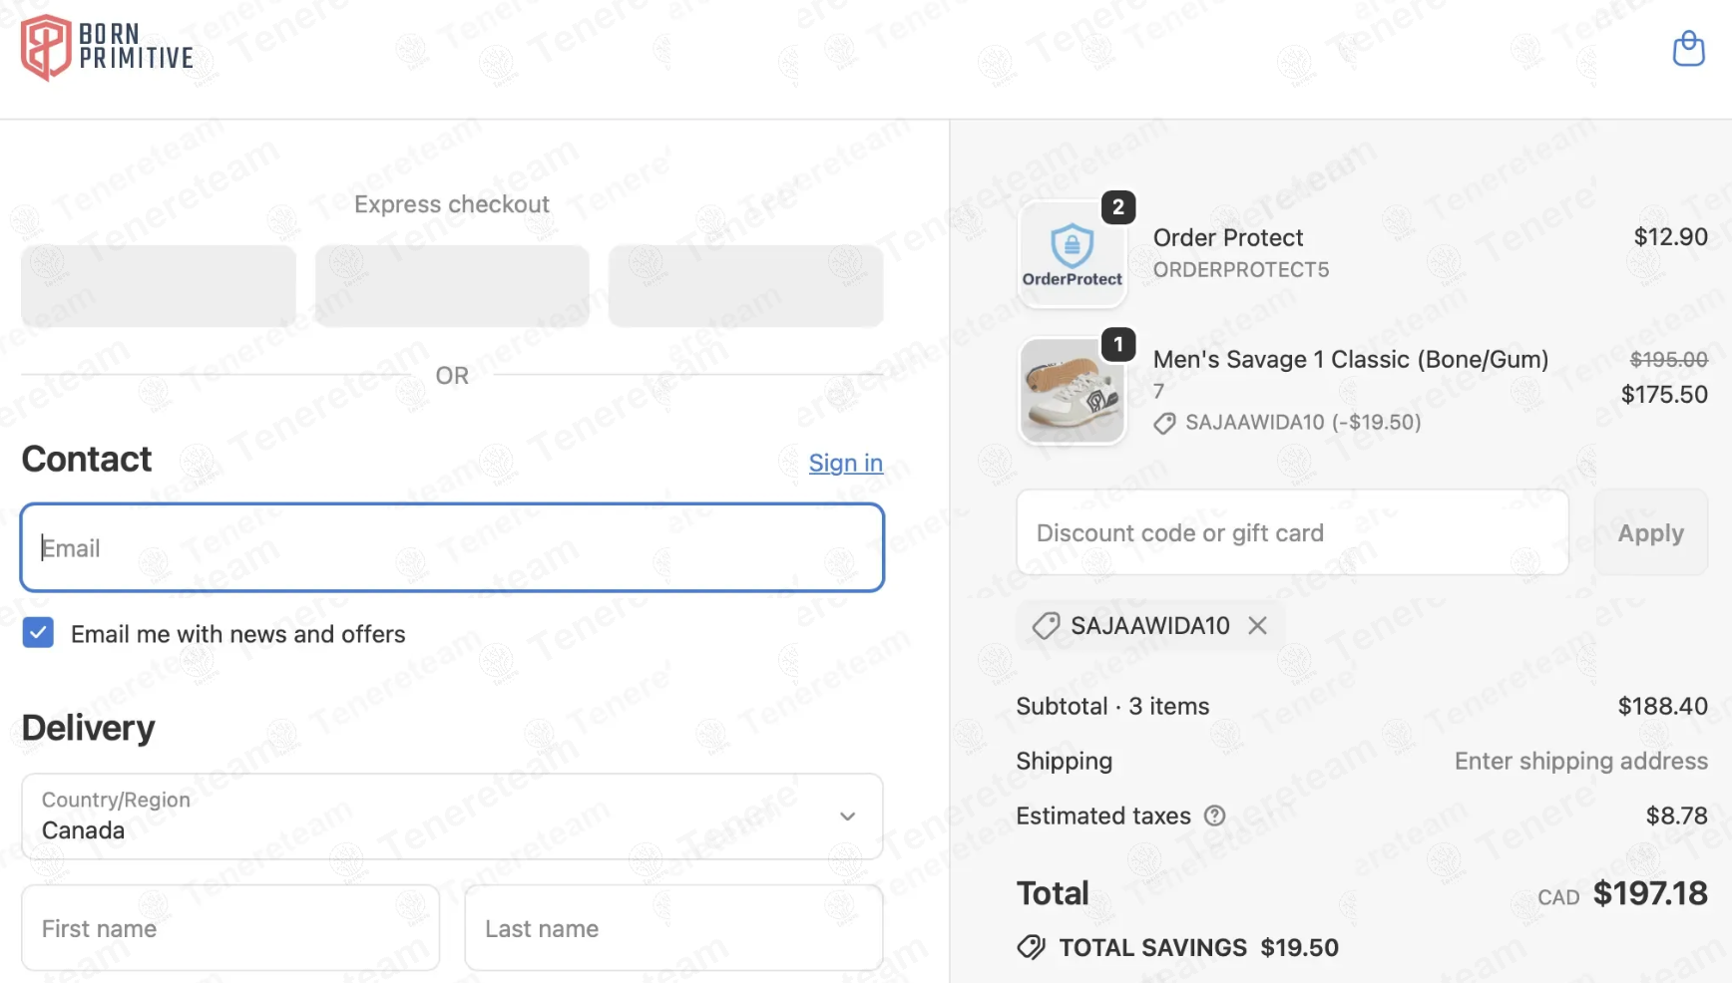Click the Men's Savage 1 shoe thumbnail
Screen dimensions: 1732x983
[1072, 391]
